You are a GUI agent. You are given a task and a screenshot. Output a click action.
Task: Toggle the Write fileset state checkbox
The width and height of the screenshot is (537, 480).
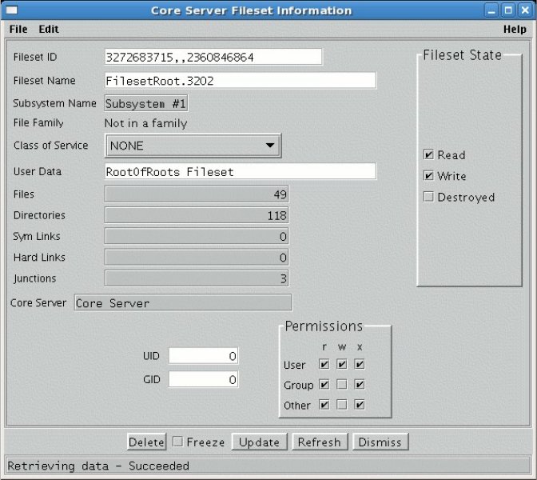[428, 176]
